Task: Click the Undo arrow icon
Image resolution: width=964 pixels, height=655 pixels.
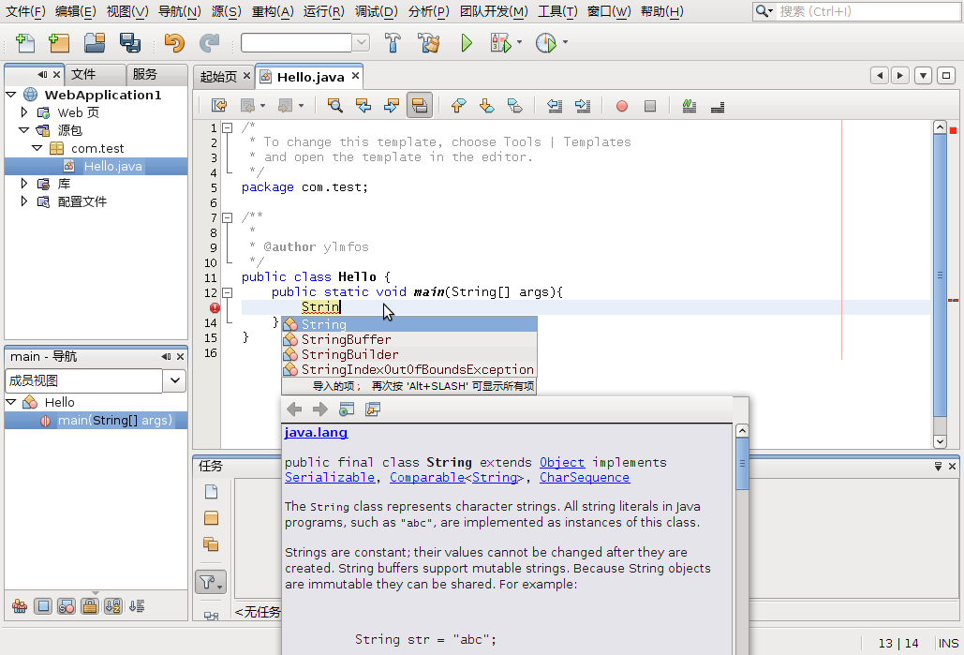Action: (174, 43)
